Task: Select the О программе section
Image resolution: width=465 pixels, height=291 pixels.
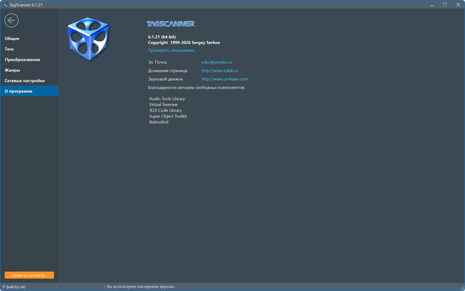Action: pos(29,91)
